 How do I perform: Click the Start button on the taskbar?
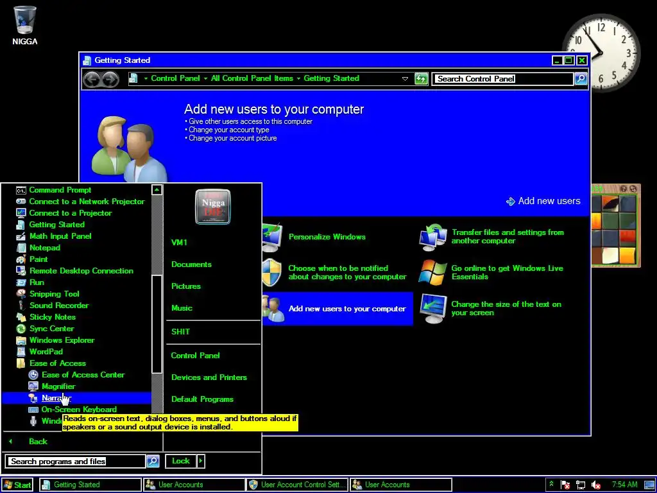(x=17, y=485)
